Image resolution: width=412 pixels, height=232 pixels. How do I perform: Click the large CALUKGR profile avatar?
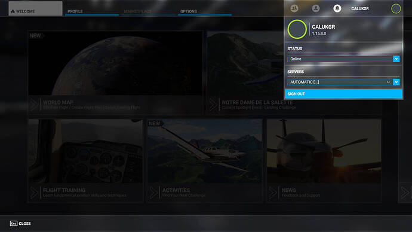(297, 29)
